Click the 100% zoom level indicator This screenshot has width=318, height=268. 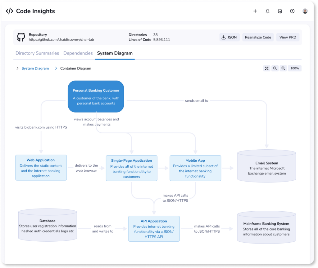294,68
